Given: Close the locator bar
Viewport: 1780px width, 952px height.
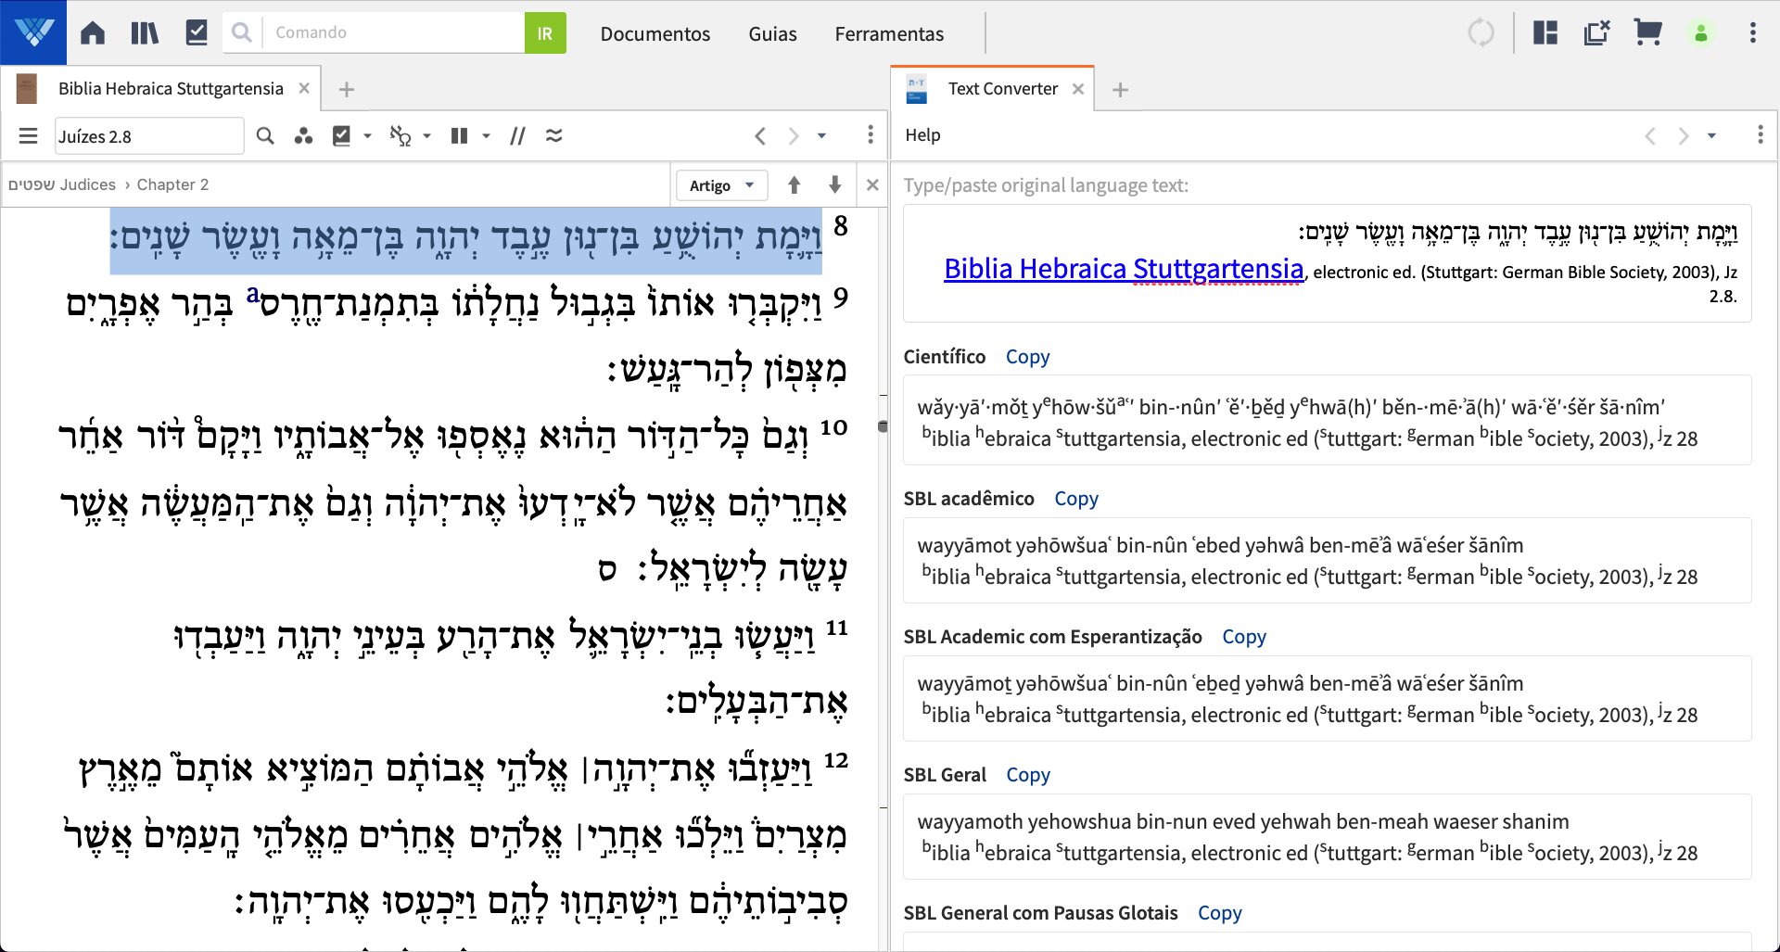Looking at the screenshot, I should [872, 185].
